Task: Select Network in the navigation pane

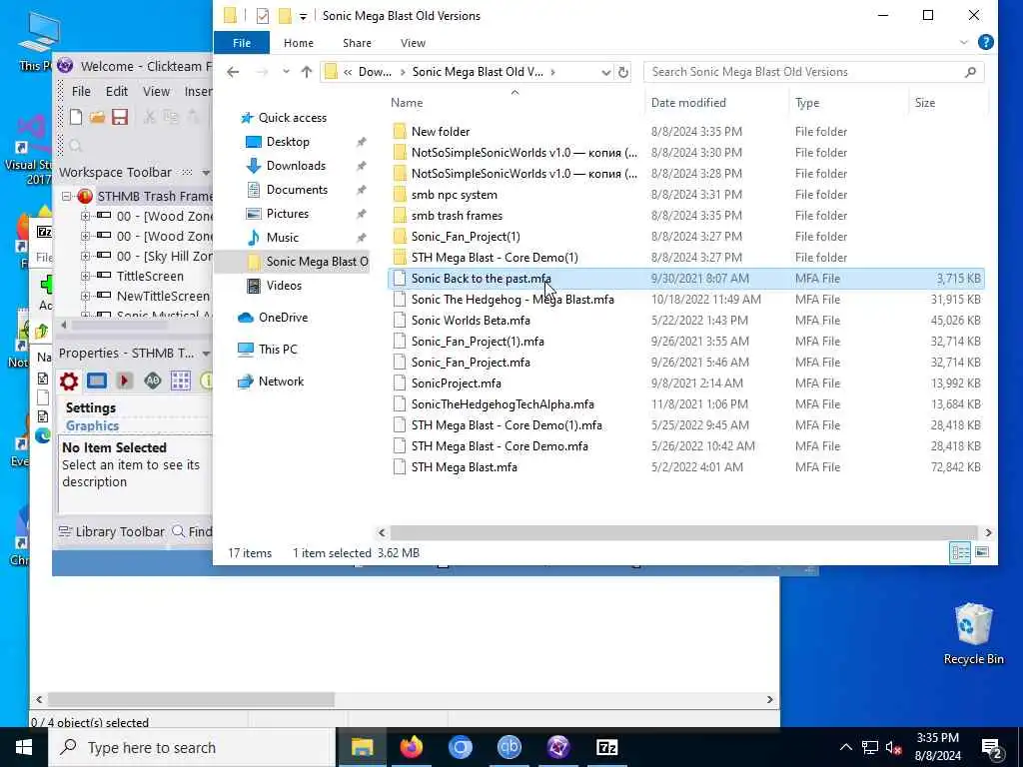Action: point(281,381)
